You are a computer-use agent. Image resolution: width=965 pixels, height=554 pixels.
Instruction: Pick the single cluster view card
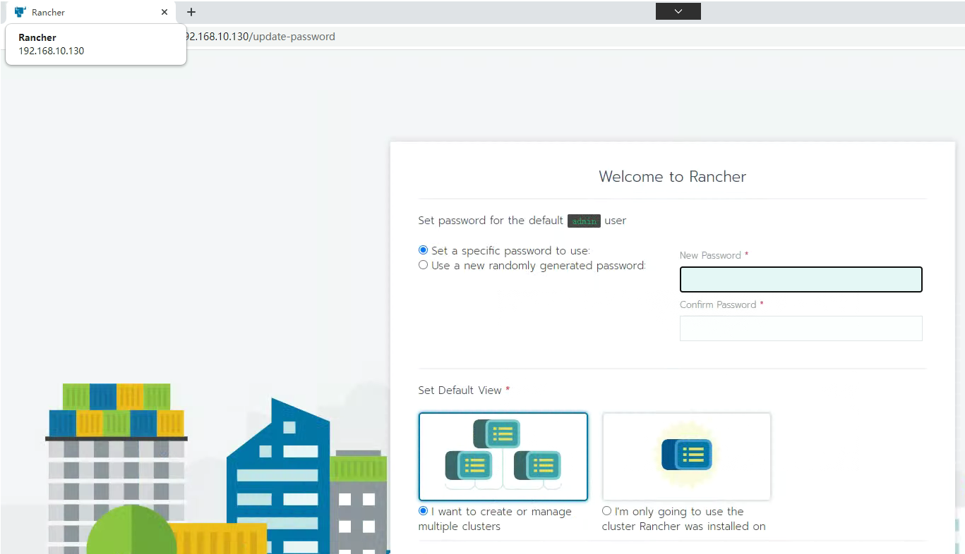[x=686, y=457]
